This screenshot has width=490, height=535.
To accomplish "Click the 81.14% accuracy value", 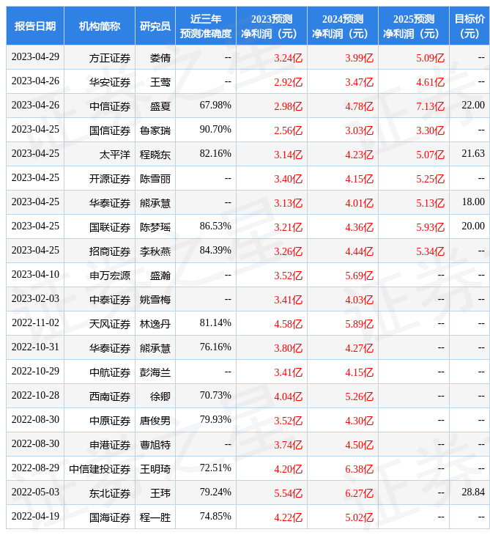I will pyautogui.click(x=215, y=322).
